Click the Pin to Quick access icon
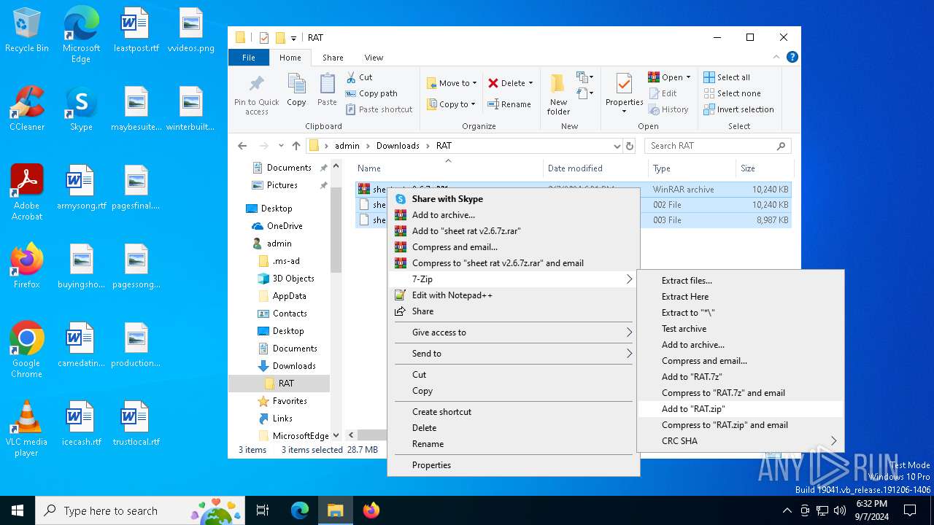This screenshot has height=525, width=934. pyautogui.click(x=256, y=85)
